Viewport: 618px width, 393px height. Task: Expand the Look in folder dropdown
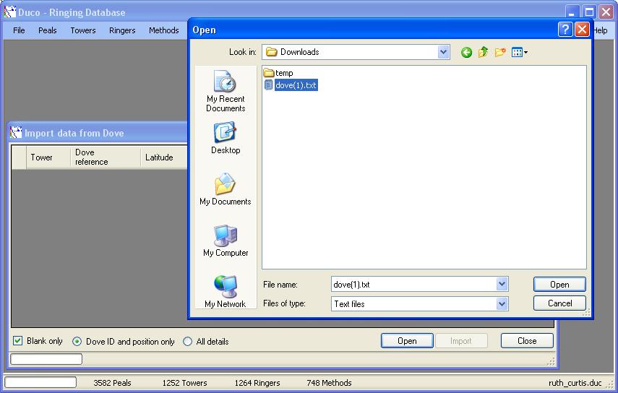pyautogui.click(x=443, y=52)
